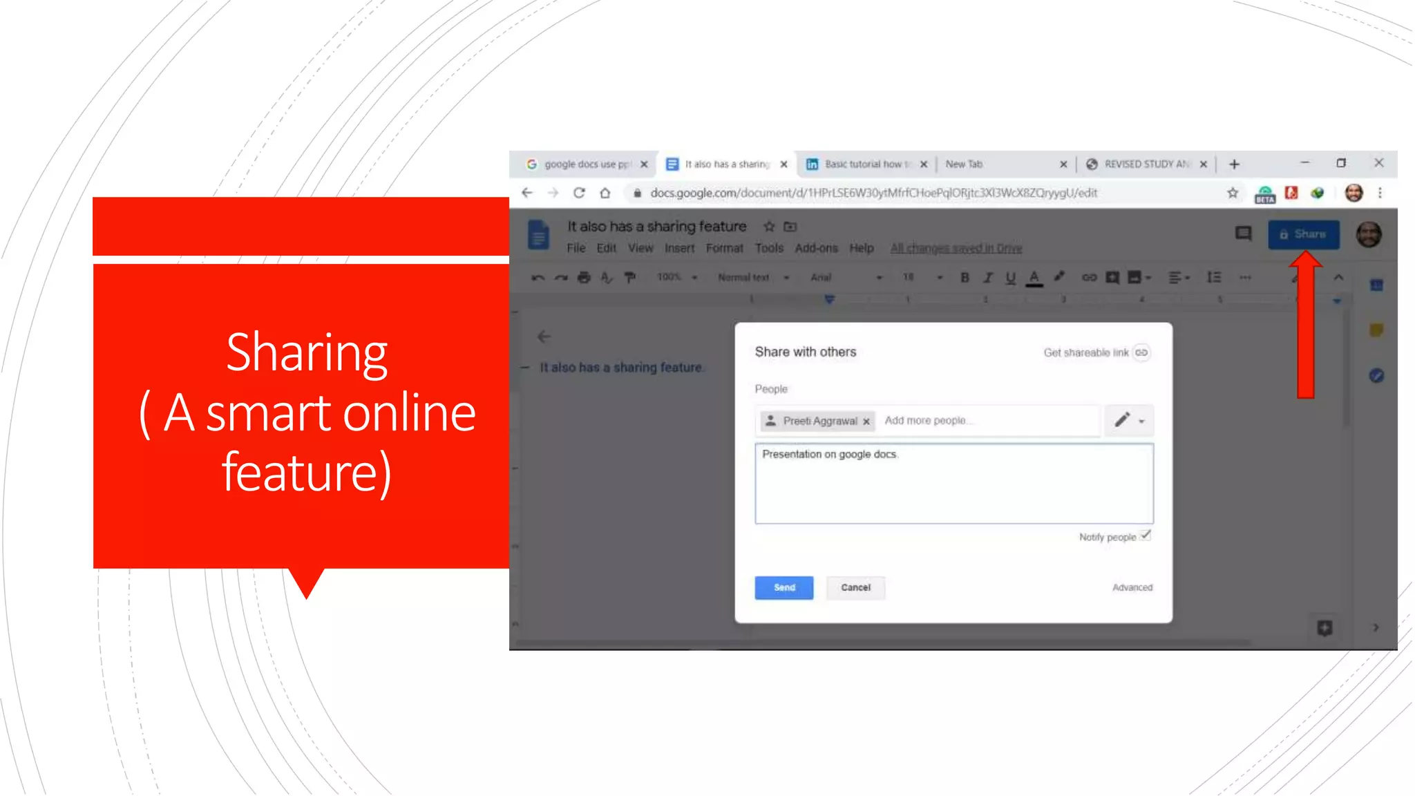Viewport: 1415px width, 796px height.
Task: Expand the Normal text style dropdown
Action: [752, 278]
